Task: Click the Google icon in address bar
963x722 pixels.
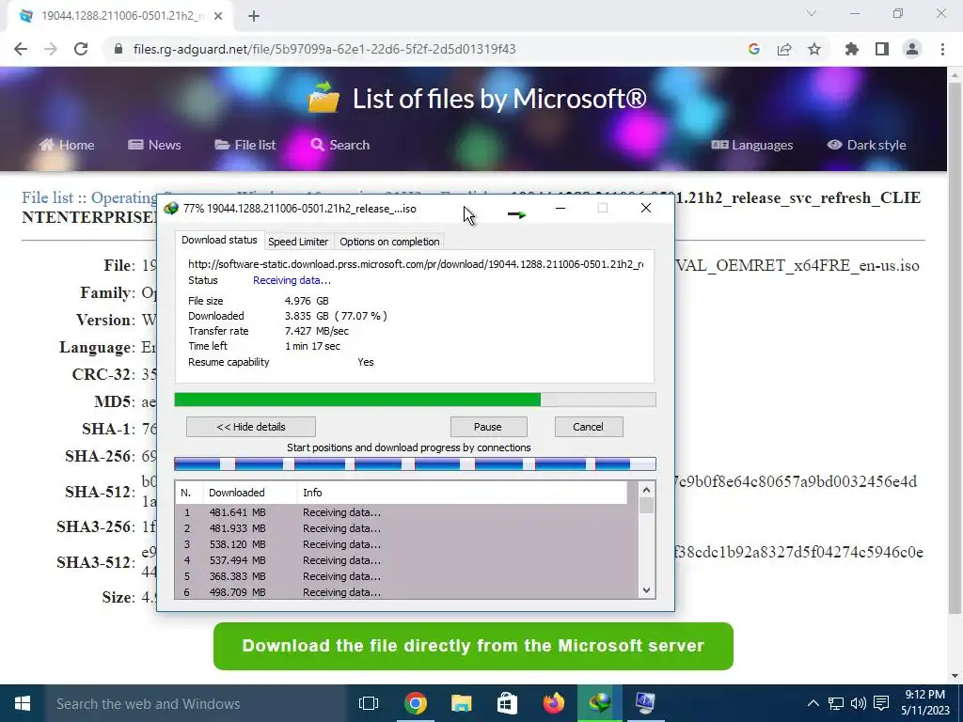Action: 754,49
